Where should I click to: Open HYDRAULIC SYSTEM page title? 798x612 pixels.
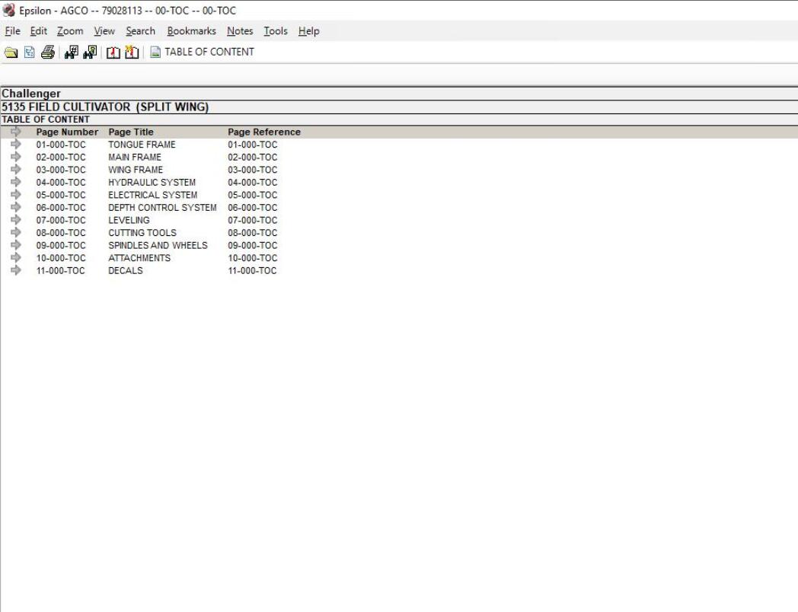152,182
